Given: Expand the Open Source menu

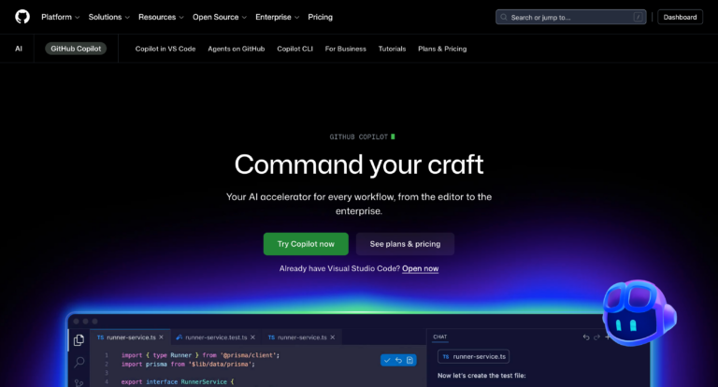Looking at the screenshot, I should coord(220,17).
